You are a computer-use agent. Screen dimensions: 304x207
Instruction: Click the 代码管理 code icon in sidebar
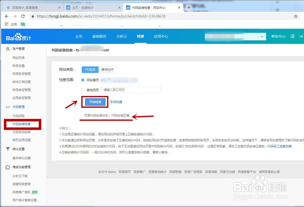coord(7,107)
